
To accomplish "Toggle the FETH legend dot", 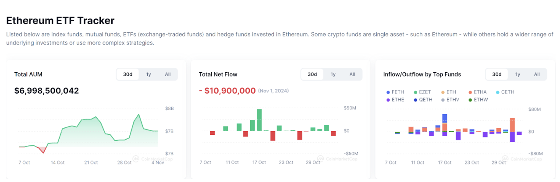I will [x=388, y=92].
